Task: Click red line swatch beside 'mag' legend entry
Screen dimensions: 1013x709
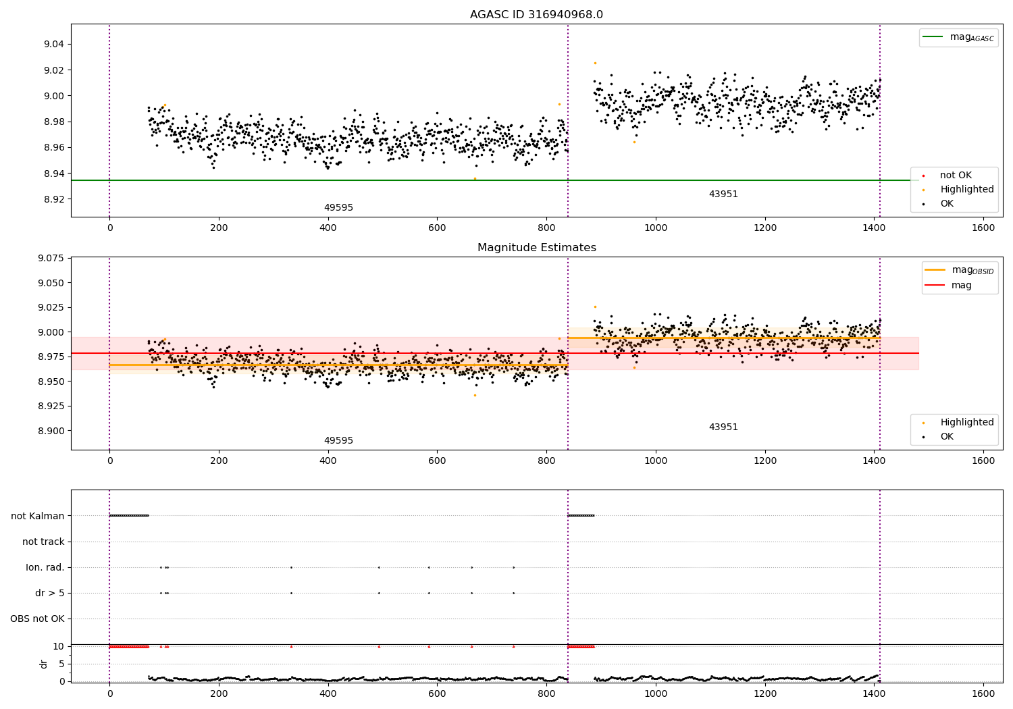Action: pyautogui.click(x=935, y=286)
